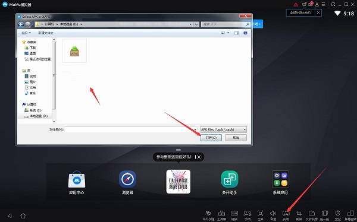Expand the 组织 (Organize) menu in the dialog
Image resolution: width=357 pixels, height=222 pixels.
click(26, 33)
